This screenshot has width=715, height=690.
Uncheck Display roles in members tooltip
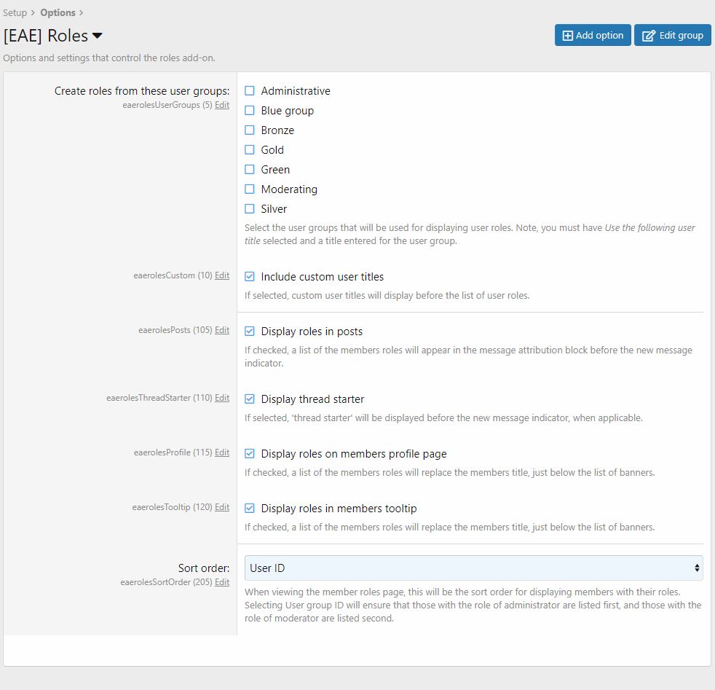(250, 509)
